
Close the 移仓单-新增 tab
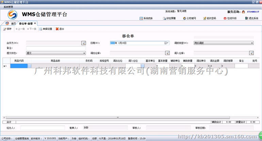coord(35,23)
